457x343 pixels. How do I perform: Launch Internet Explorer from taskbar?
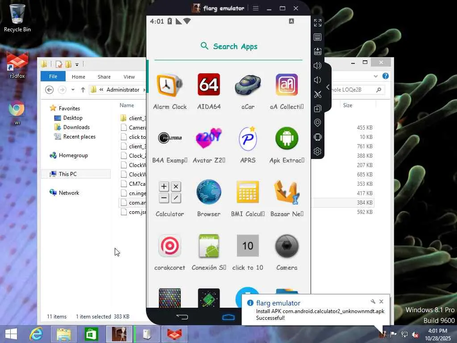click(x=36, y=334)
